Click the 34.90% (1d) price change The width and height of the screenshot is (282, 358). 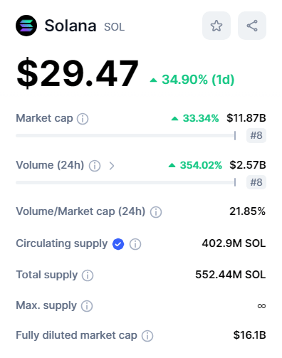point(192,80)
